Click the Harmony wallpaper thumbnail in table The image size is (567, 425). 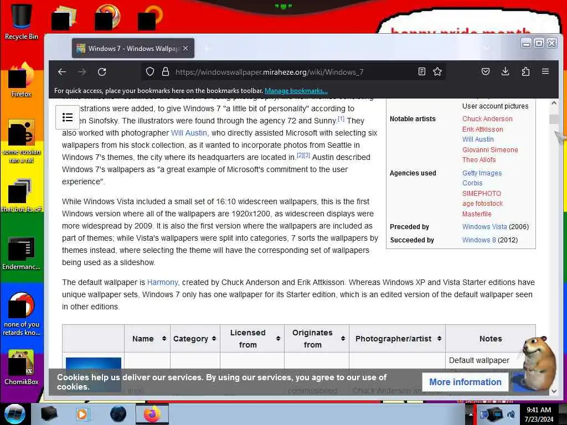[x=93, y=375]
